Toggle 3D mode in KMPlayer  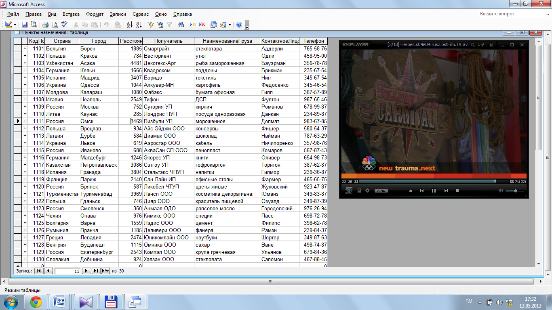point(348,191)
